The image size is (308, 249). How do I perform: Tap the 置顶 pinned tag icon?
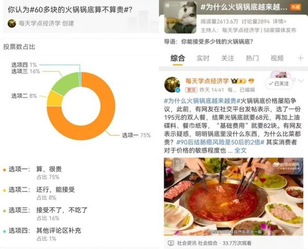pyautogui.click(x=191, y=90)
